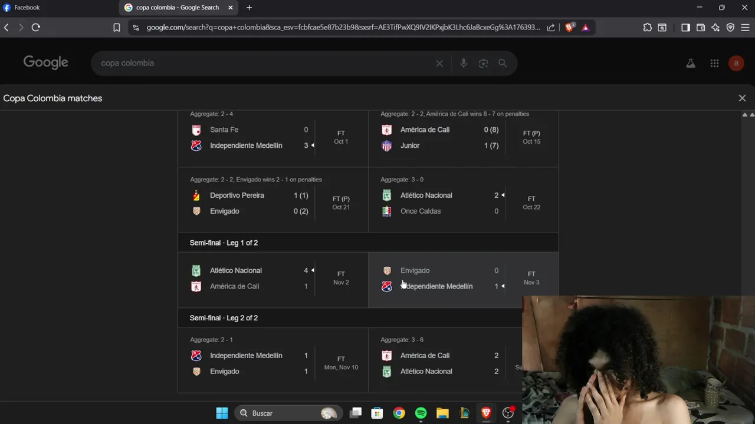Viewport: 755px width, 424px height.
Task: Close the Copa Colombia matches panel
Action: (x=742, y=98)
